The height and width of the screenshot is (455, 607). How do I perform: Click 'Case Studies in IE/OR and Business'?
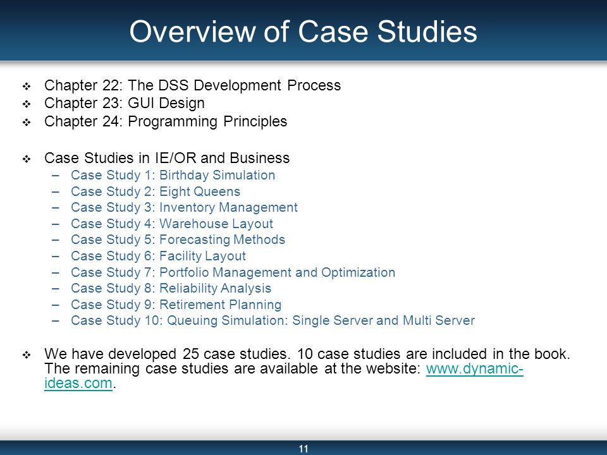coord(167,158)
